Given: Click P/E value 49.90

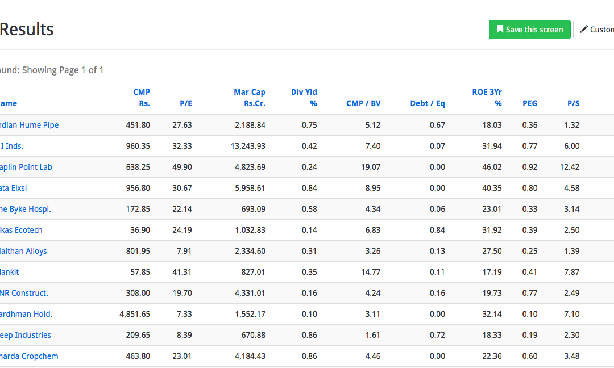Looking at the screenshot, I should tap(182, 167).
